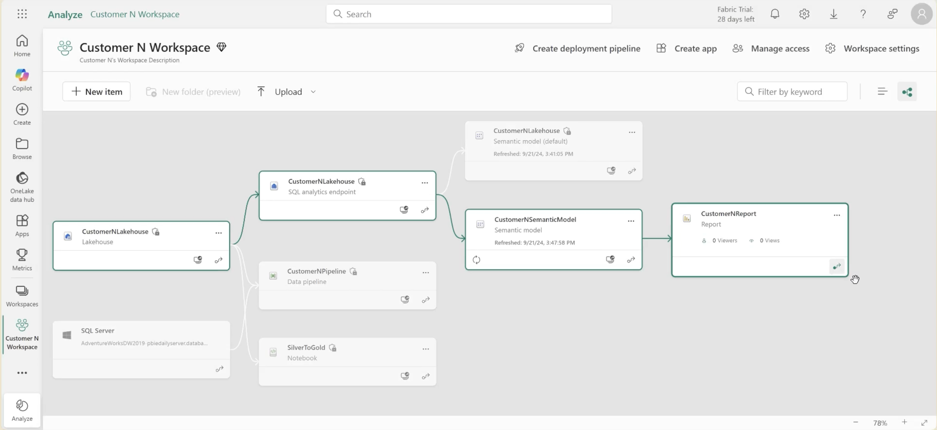Show lineage for Lakehouse card
The height and width of the screenshot is (430, 937).
pyautogui.click(x=218, y=260)
